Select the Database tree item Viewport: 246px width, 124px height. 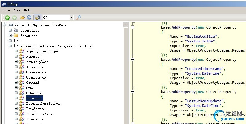click(x=34, y=98)
